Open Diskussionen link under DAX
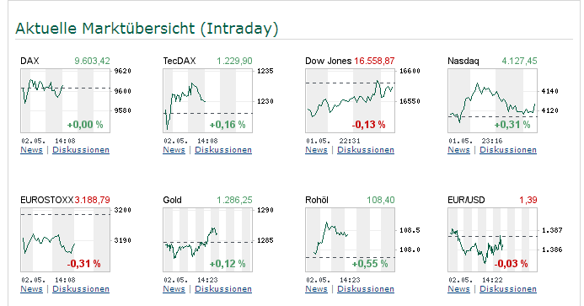 tap(81, 150)
